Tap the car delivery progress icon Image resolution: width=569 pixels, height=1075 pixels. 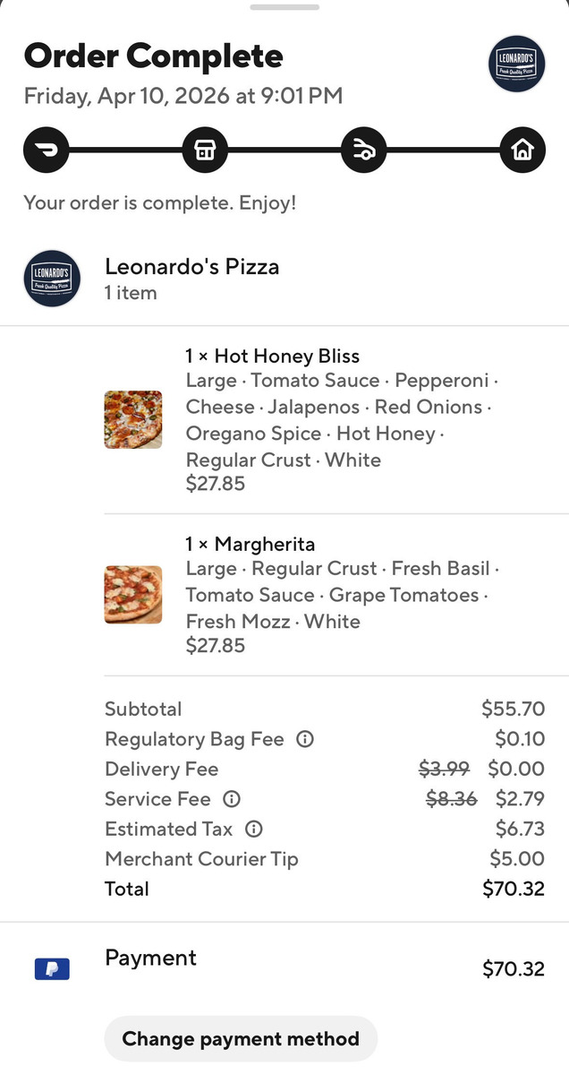(364, 150)
